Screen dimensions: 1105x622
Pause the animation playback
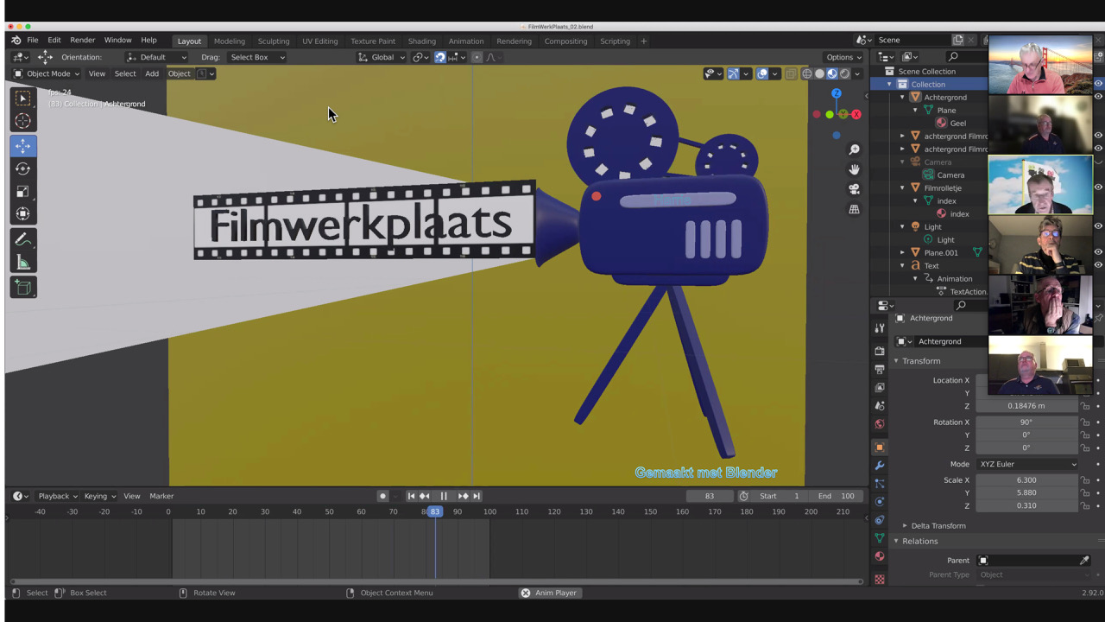(444, 496)
